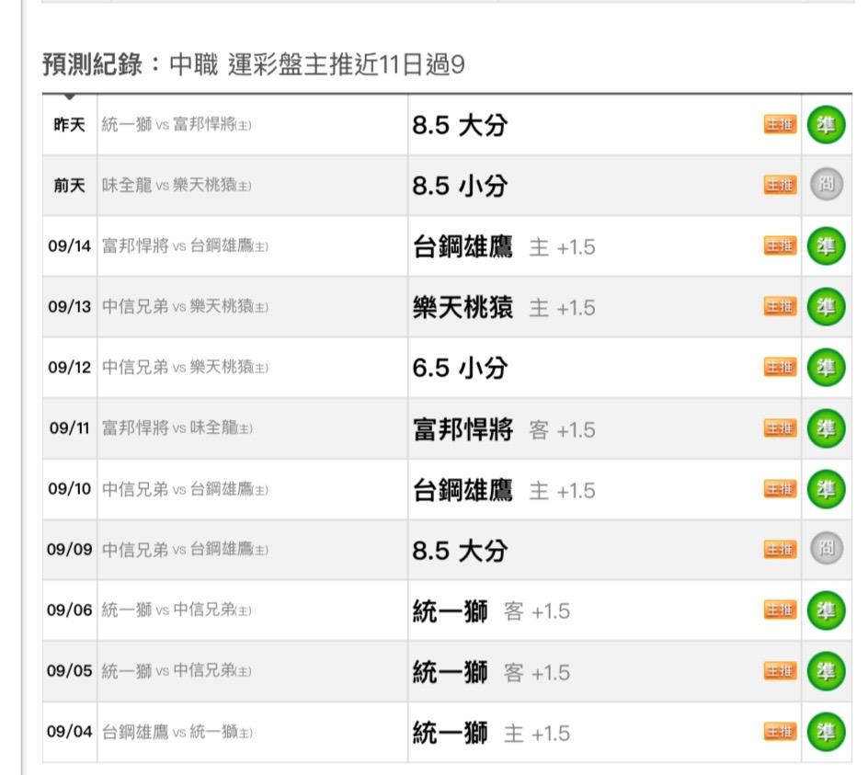Click the orange 主推 badge in 前天 row
The image size is (868, 775).
[780, 185]
